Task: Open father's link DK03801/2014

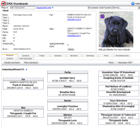Action: 74,19
